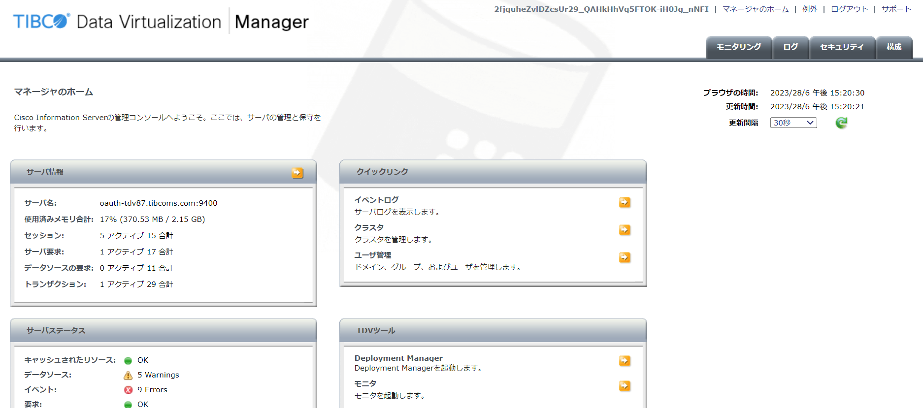Click update time 2023/28/6 午後 15:20:21
This screenshot has height=408, width=923.
pos(817,107)
